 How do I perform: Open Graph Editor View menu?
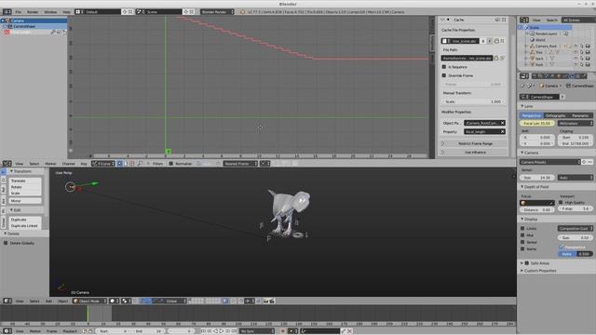[19, 164]
